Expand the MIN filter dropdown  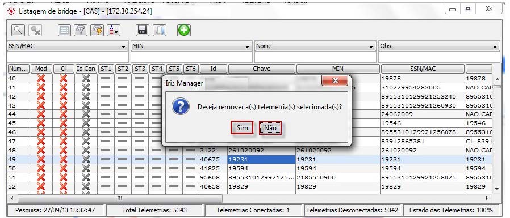191,46
